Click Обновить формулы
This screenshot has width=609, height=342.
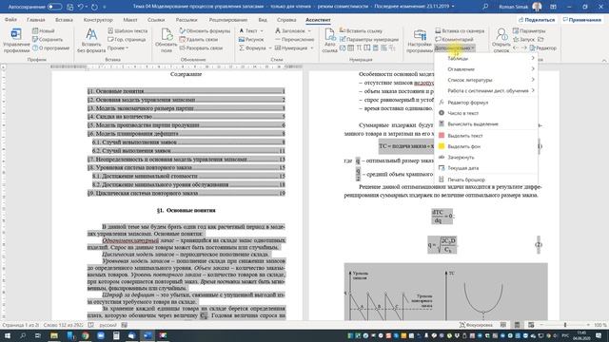click(205, 30)
